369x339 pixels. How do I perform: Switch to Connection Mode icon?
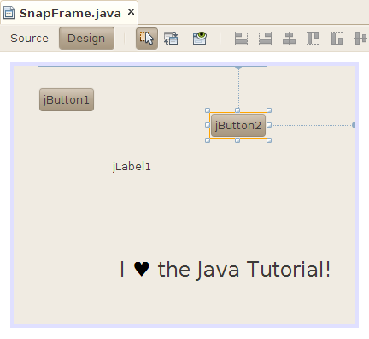coord(171,39)
